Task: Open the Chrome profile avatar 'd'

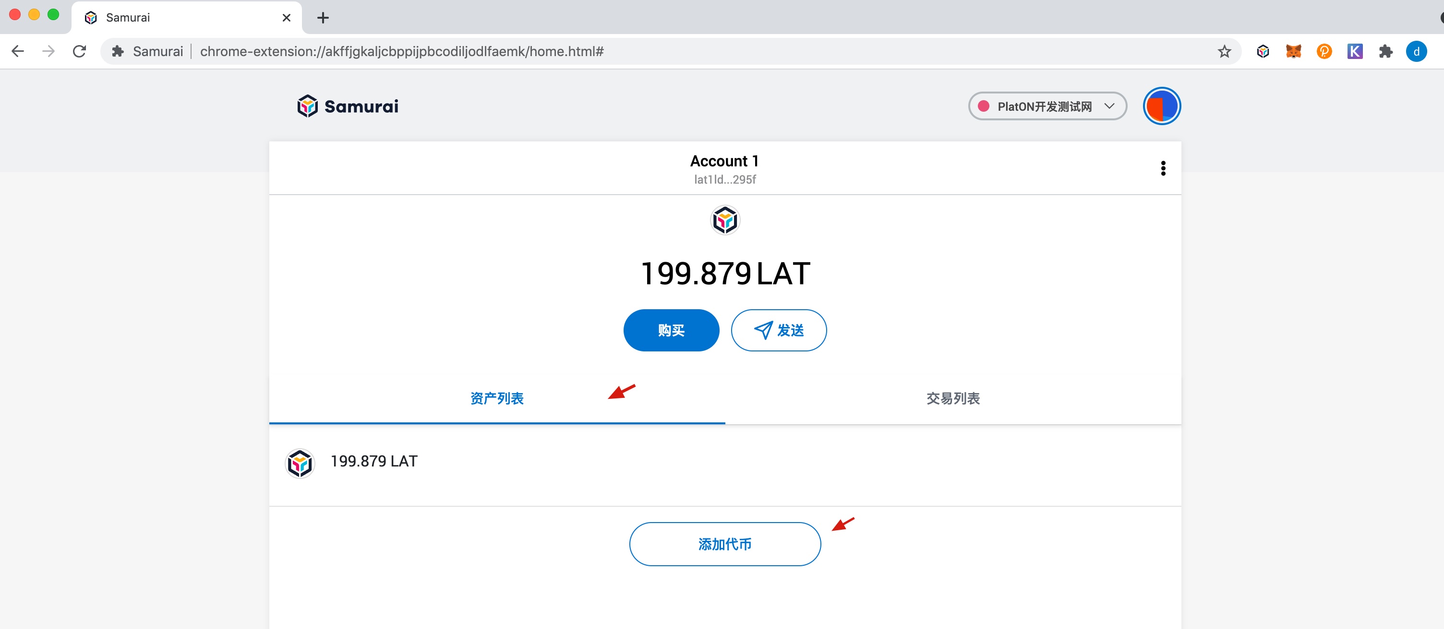Action: (x=1416, y=51)
